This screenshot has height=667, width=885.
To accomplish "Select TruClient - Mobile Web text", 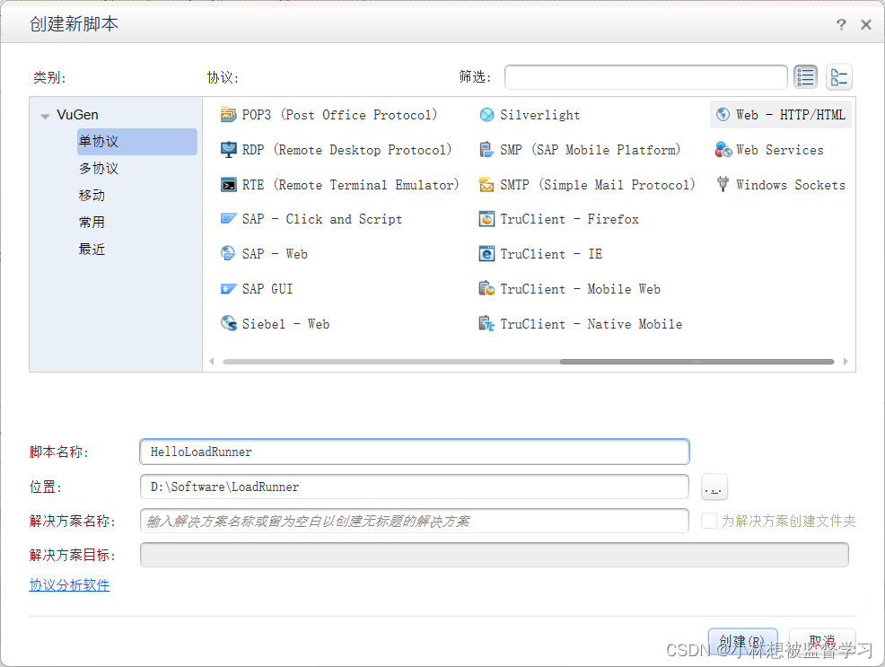I will point(580,289).
